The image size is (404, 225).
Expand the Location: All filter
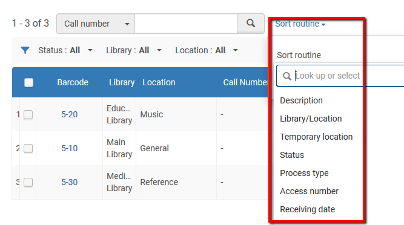(x=207, y=50)
